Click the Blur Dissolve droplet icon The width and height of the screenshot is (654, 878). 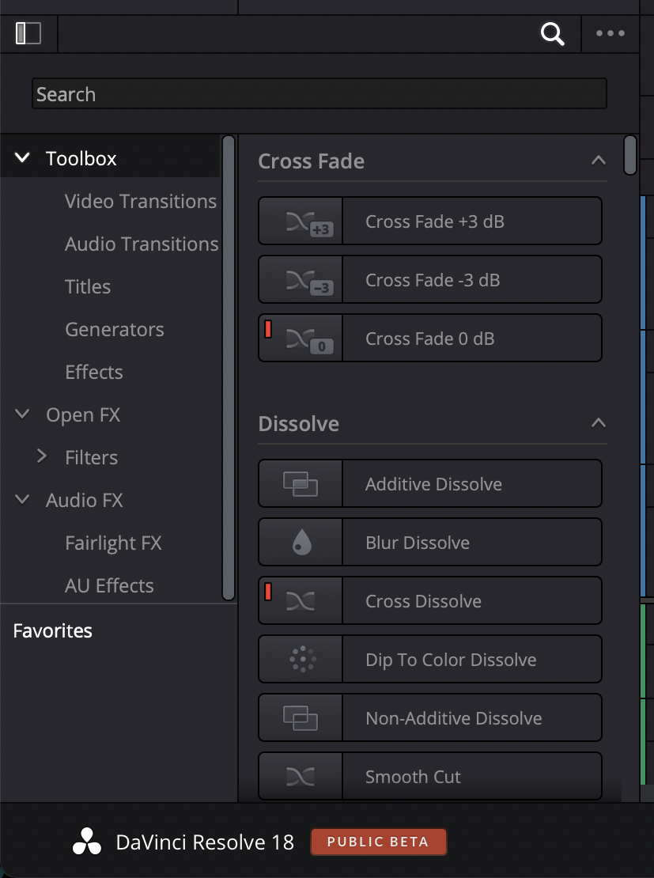302,543
